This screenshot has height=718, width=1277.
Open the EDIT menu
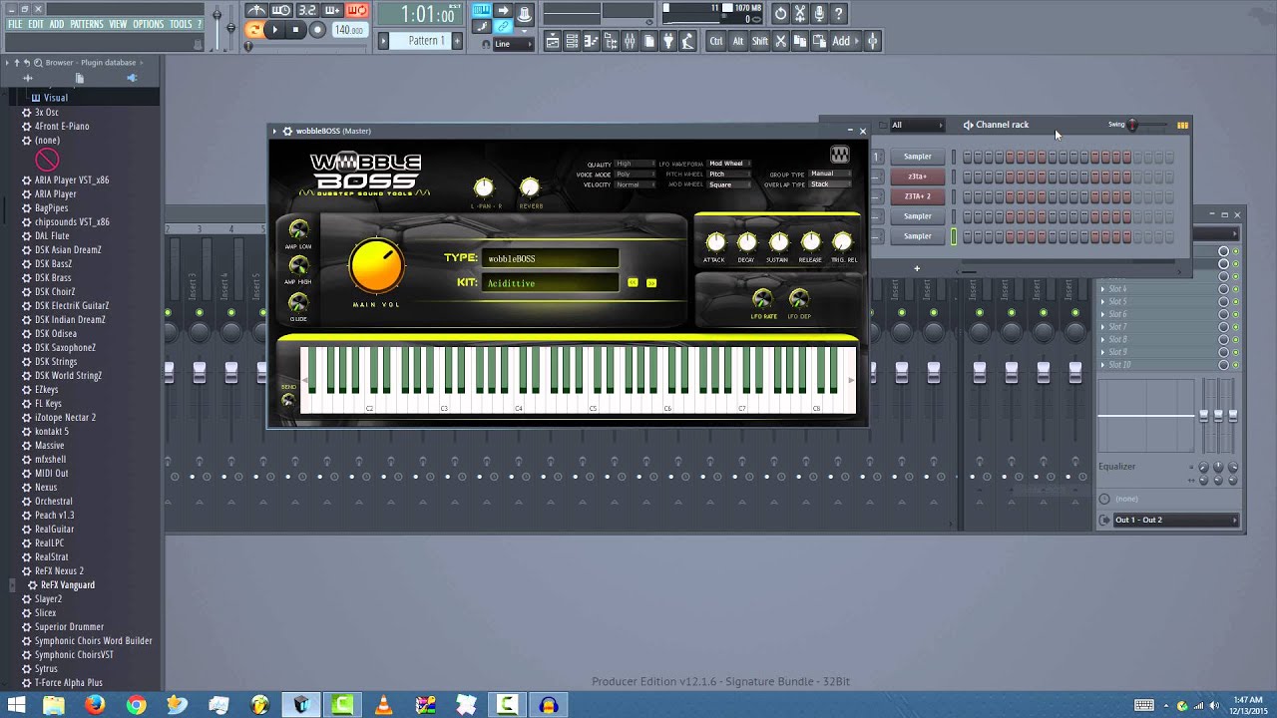pos(36,24)
